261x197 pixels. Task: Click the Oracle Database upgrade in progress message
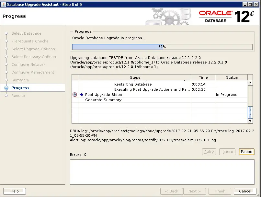pyautogui.click(x=109, y=38)
